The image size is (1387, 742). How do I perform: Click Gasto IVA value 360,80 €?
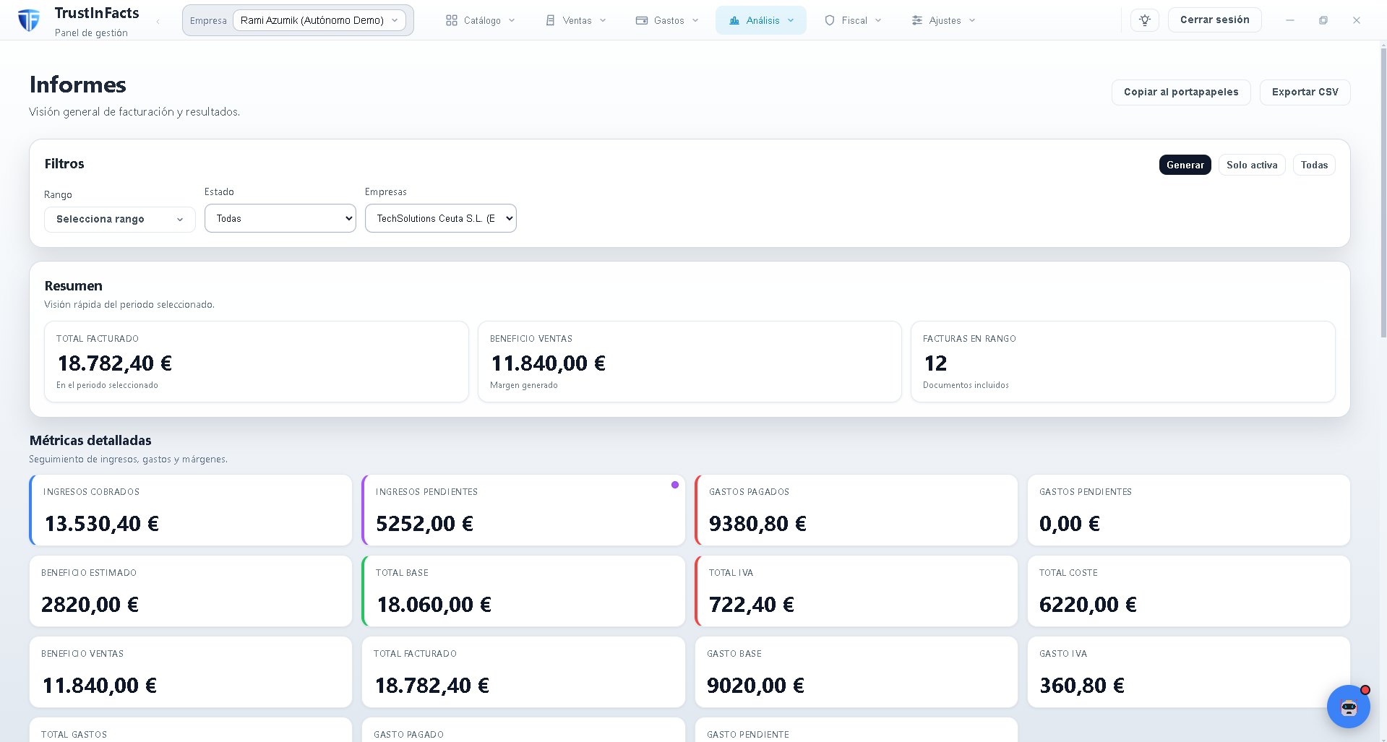coord(1082,686)
